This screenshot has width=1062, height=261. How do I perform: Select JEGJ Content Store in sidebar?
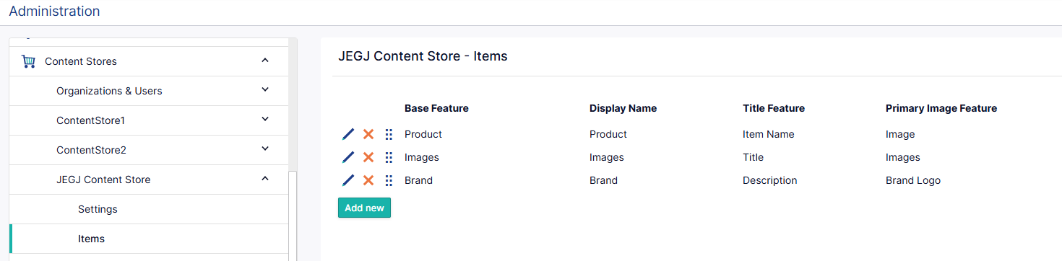[103, 180]
